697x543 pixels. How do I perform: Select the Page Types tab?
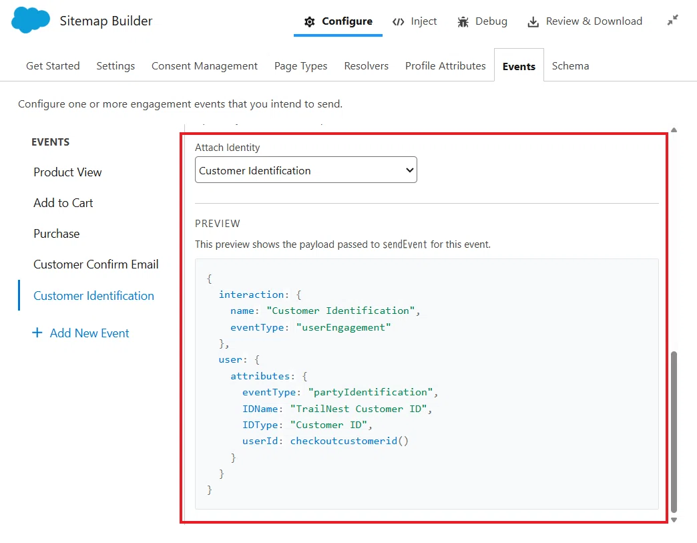[x=301, y=66]
